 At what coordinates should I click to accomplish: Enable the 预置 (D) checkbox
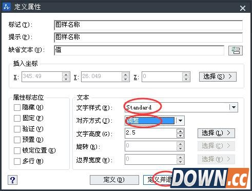pos(17,140)
